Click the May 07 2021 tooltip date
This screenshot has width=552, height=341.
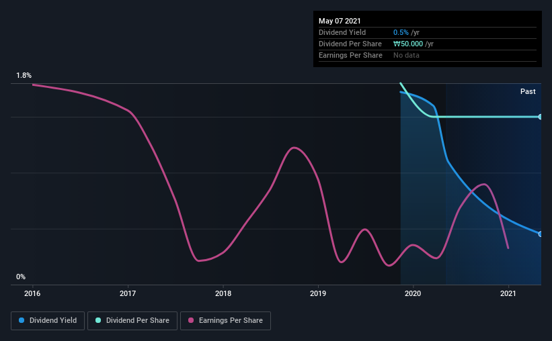click(340, 21)
